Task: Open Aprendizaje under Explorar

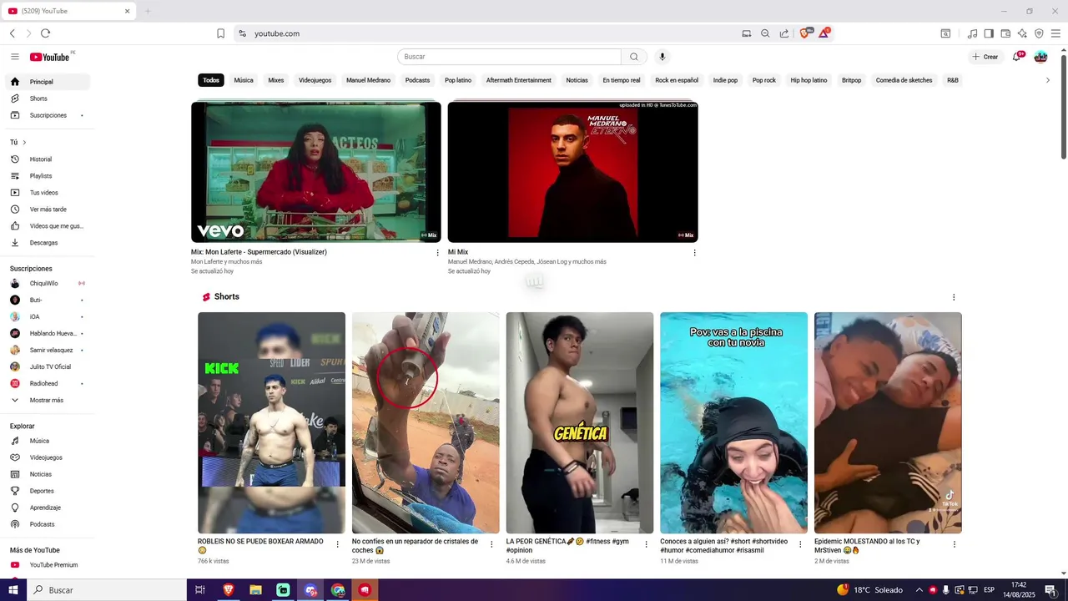Action: pos(48,508)
